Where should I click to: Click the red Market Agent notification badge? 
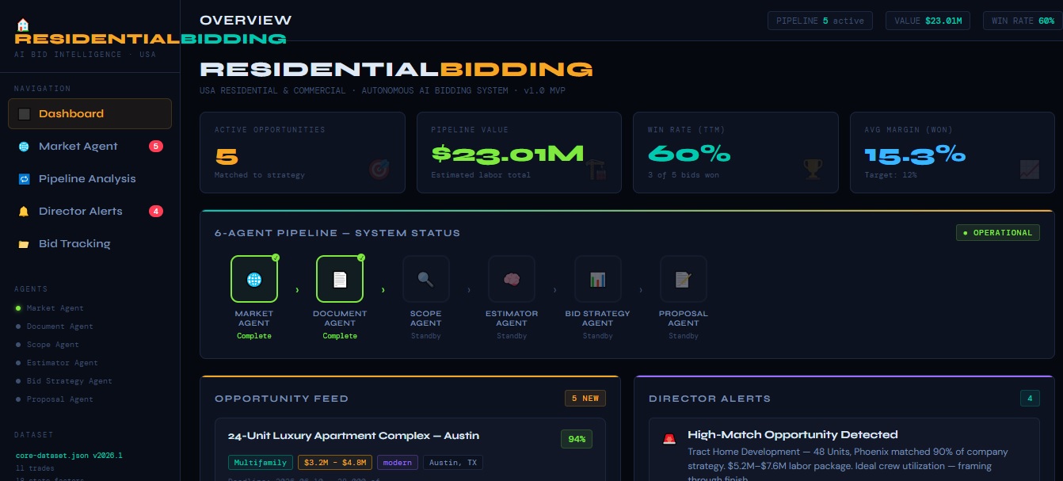click(156, 146)
